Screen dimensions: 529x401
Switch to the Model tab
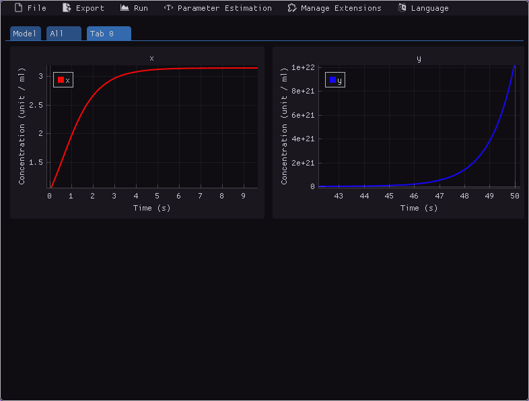26,34
